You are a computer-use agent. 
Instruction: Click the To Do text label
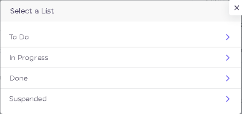click(19, 37)
